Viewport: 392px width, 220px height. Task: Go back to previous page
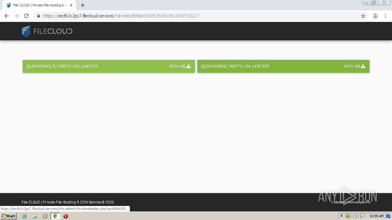tap(7, 16)
